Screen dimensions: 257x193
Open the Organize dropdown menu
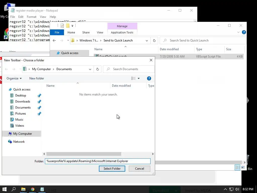click(14, 78)
